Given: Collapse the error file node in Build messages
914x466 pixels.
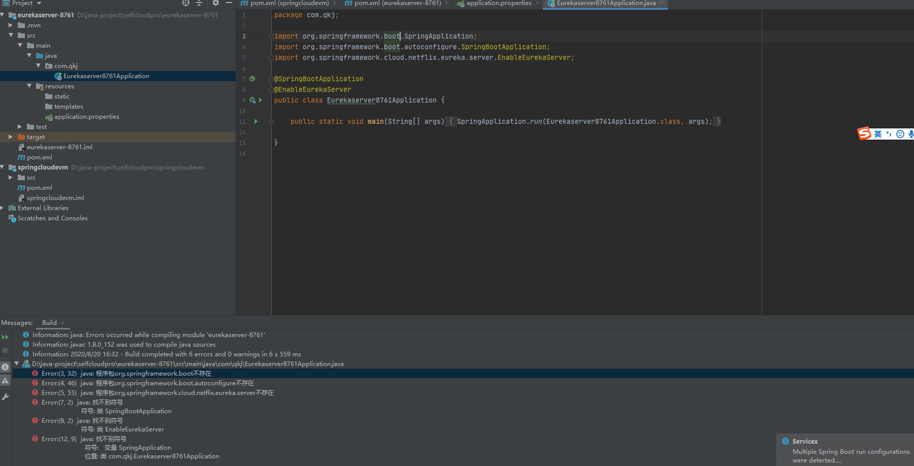Looking at the screenshot, I should (17, 363).
